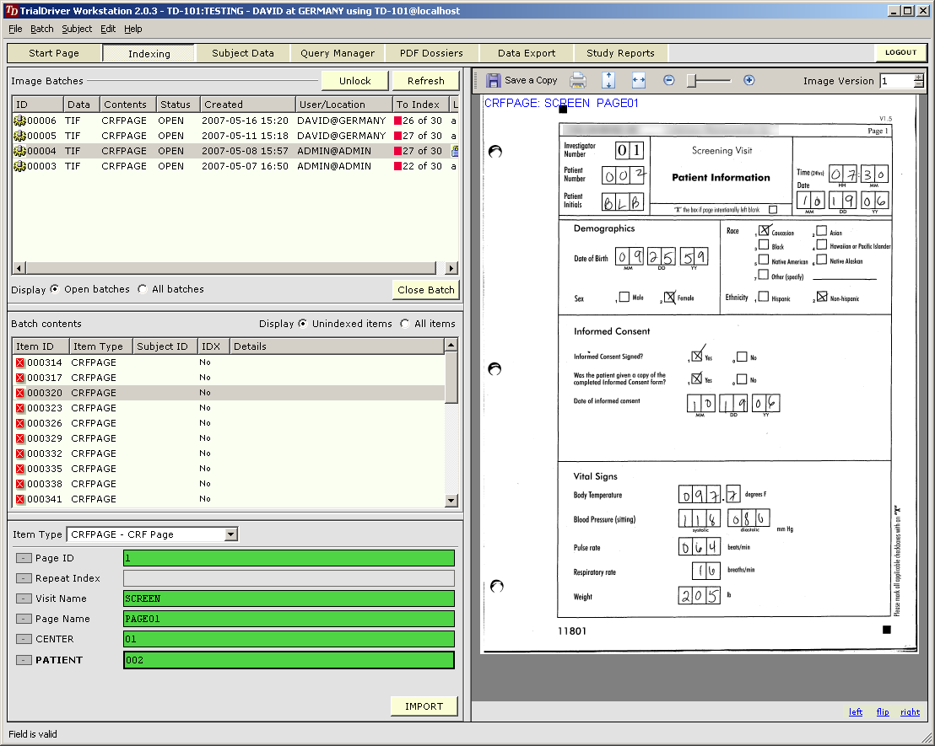Click the fit-to-height vertical arrows icon

point(608,81)
